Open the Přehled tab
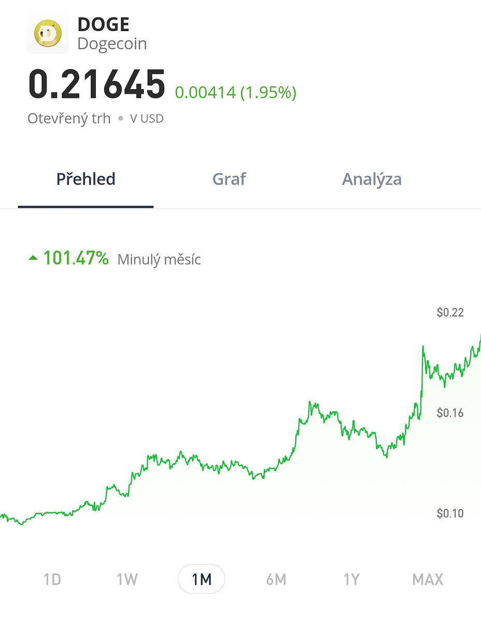The image size is (481, 622). coord(86,179)
